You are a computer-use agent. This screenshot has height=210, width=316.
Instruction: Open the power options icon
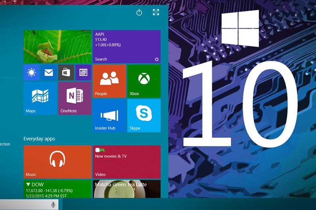(x=139, y=12)
